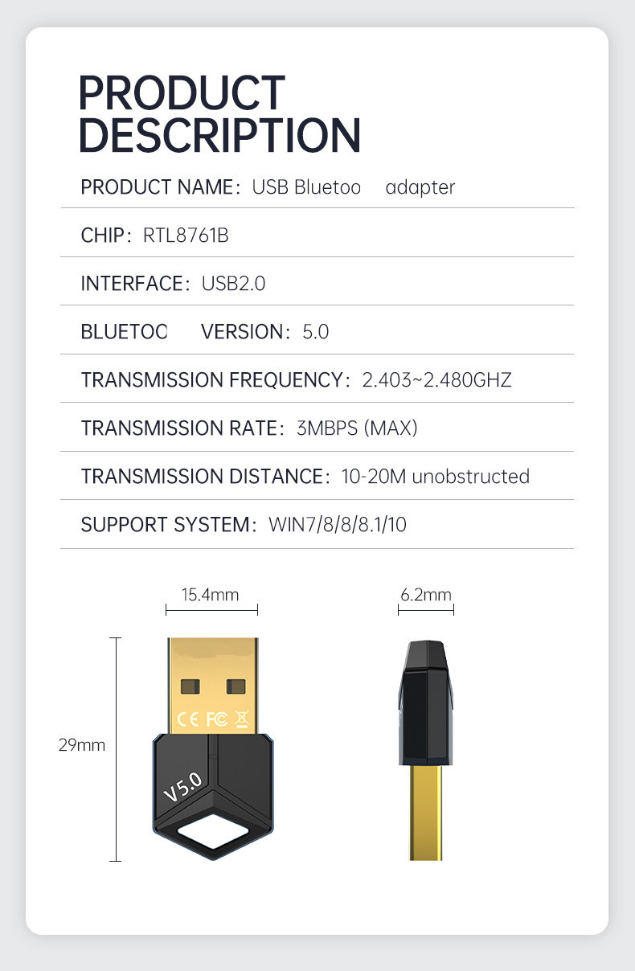
Task: Click the 15.4mm width dimension label
Action: point(210,595)
